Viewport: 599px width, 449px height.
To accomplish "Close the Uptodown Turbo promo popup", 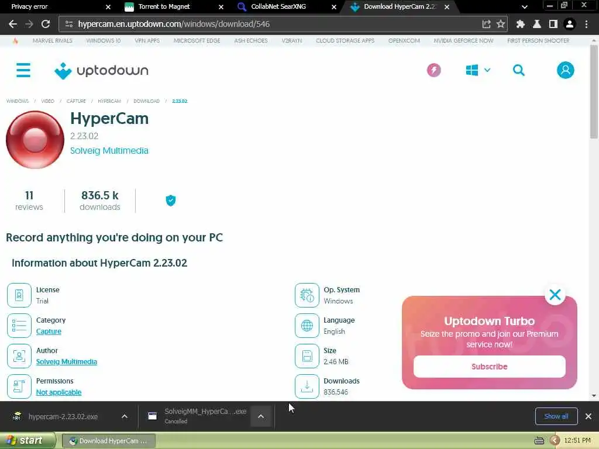I will [x=555, y=295].
